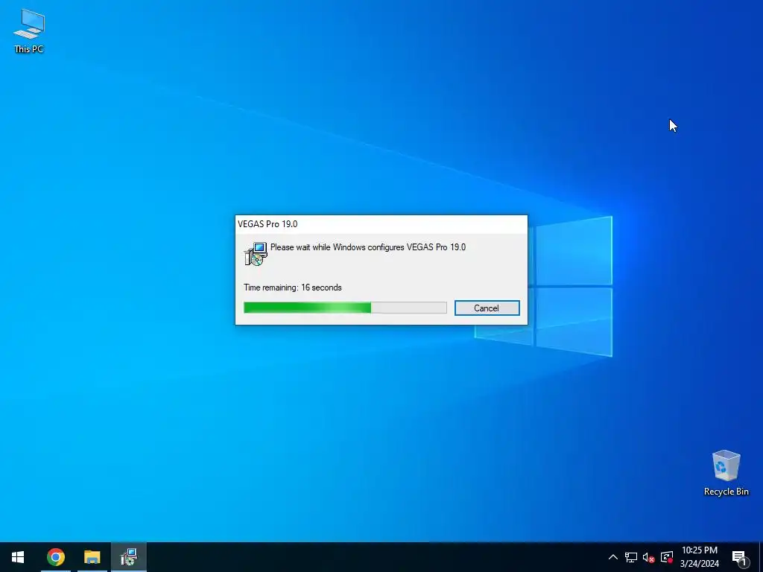Open the clock showing 10:25 PM

[x=699, y=557]
